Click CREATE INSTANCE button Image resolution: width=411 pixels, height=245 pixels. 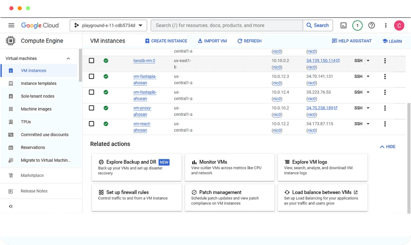tap(166, 41)
